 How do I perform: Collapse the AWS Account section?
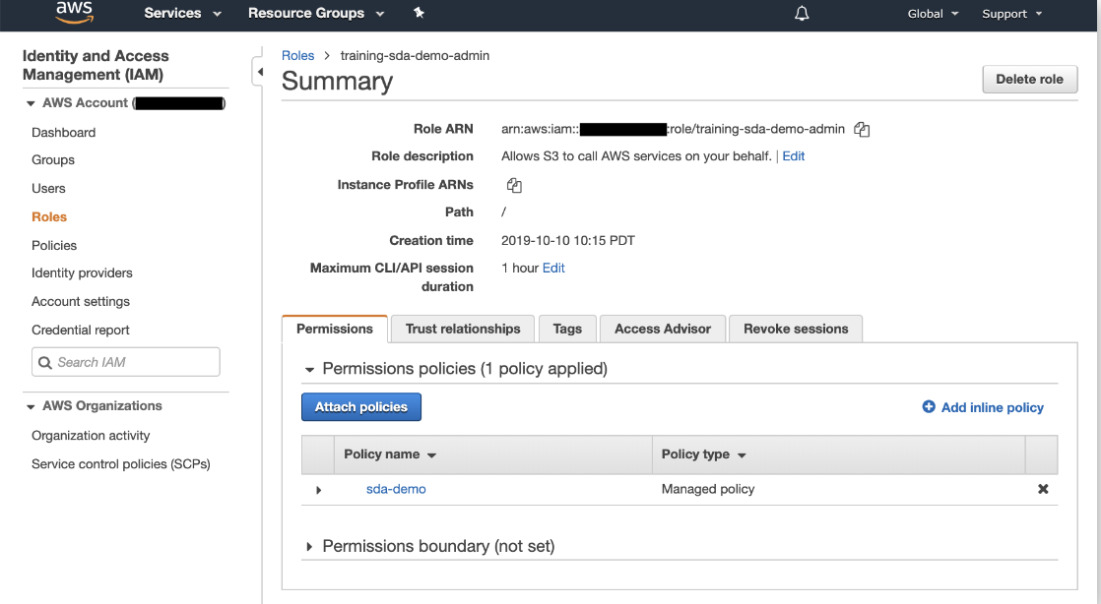point(31,103)
